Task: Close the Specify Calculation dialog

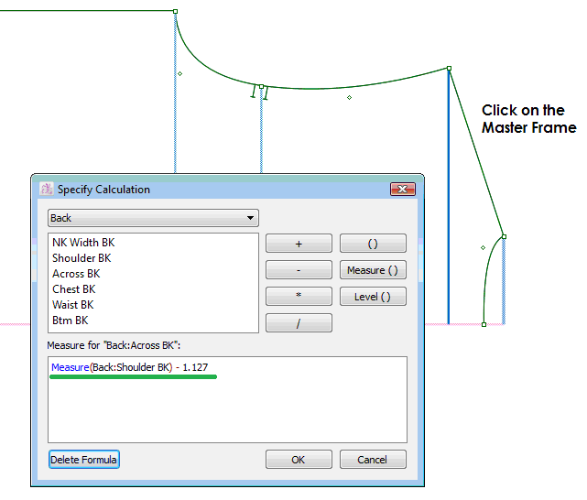Action: pyautogui.click(x=403, y=190)
